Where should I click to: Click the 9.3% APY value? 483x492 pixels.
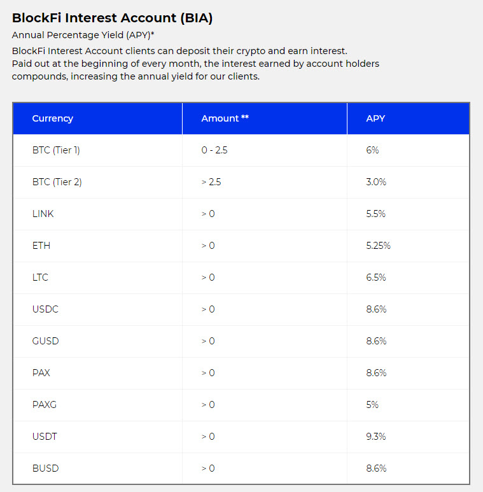[x=376, y=437]
